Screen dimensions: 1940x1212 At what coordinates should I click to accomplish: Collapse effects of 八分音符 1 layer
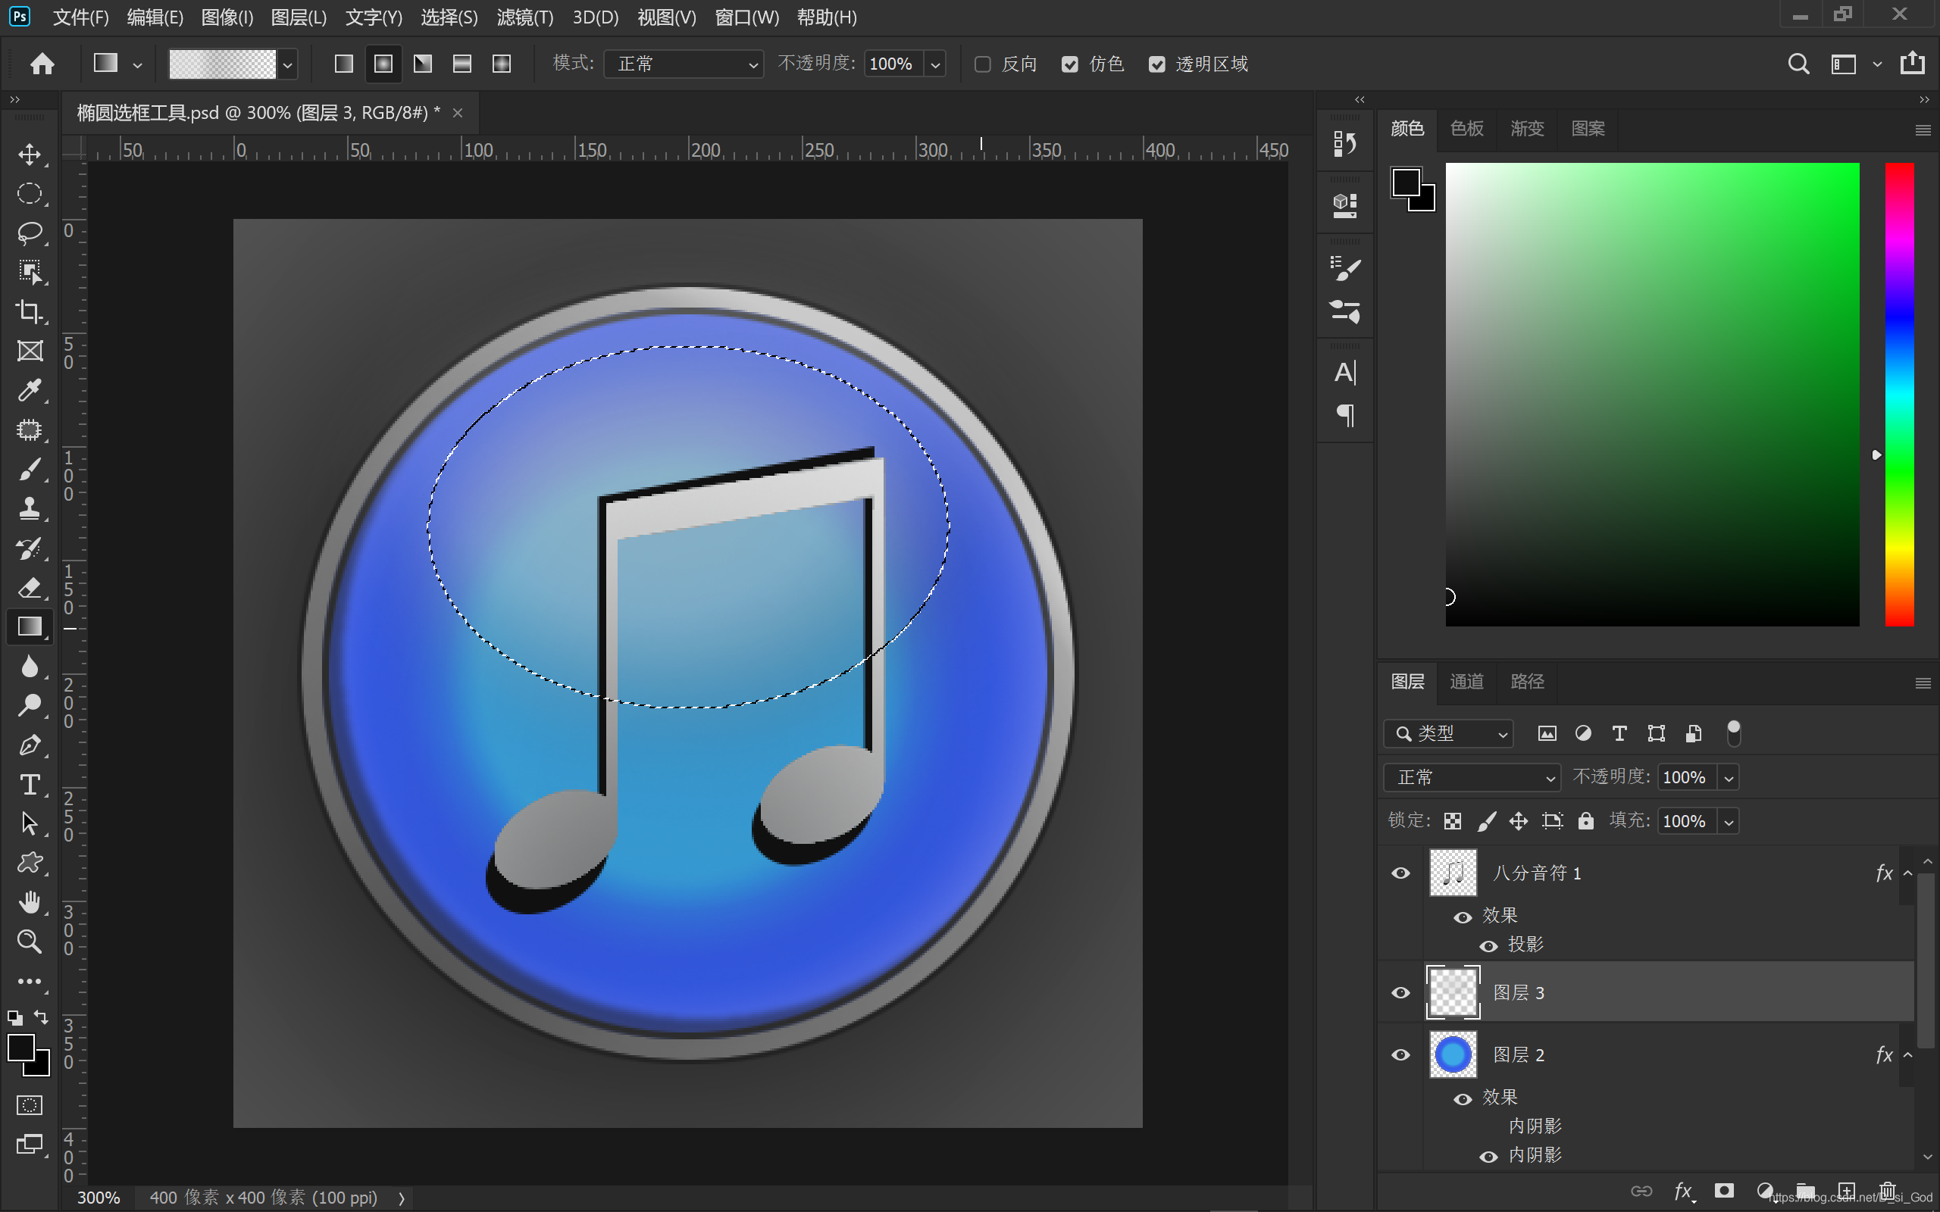pyautogui.click(x=1908, y=873)
